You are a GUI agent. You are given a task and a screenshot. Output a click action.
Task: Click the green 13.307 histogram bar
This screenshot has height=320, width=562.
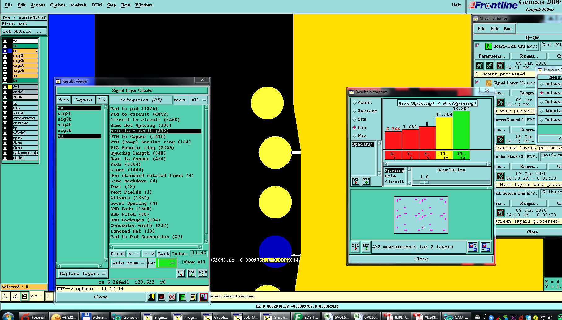coord(461,130)
